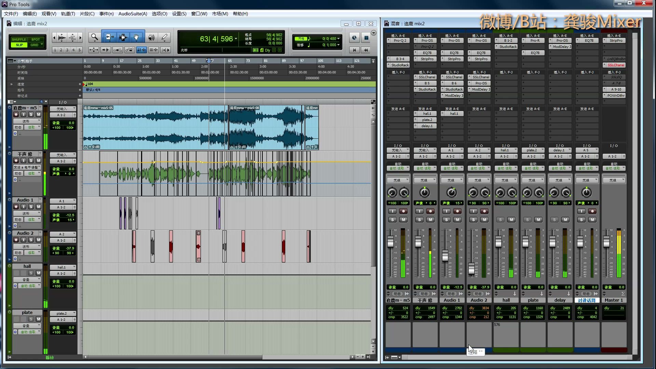Open the Pro-Q 2 insert on 追鹿m-m5 channel
The image size is (656, 369).
tap(398, 40)
